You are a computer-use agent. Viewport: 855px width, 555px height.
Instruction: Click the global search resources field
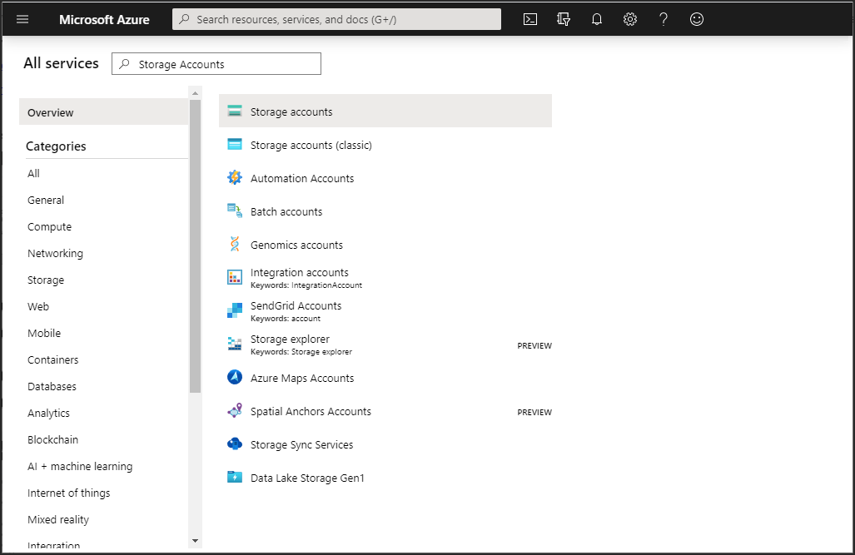click(x=336, y=19)
